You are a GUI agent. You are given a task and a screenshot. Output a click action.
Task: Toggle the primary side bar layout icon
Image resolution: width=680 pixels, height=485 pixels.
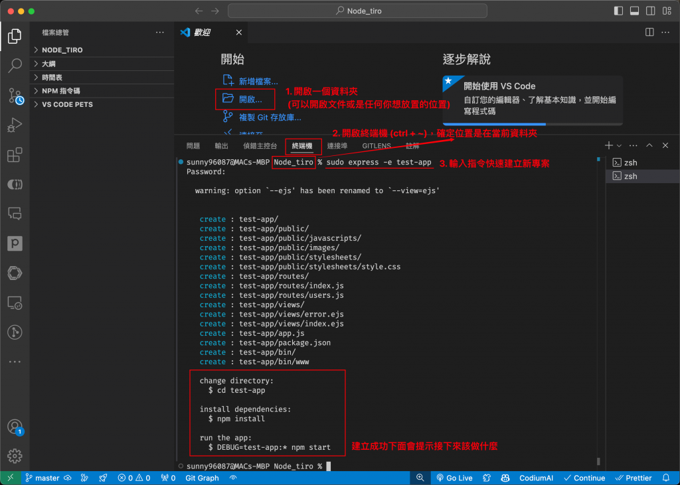click(619, 11)
